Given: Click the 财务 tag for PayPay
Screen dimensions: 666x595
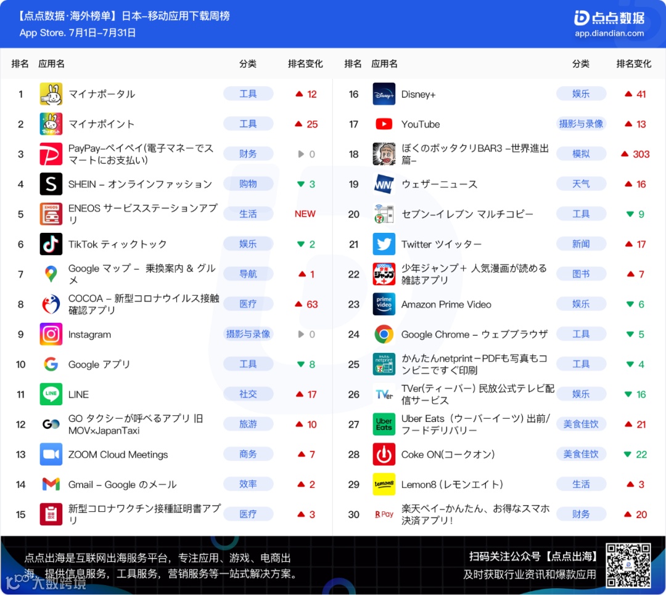Looking at the screenshot, I should pos(248,153).
